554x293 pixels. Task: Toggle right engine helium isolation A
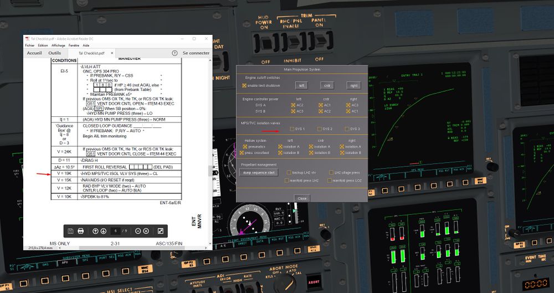point(342,146)
